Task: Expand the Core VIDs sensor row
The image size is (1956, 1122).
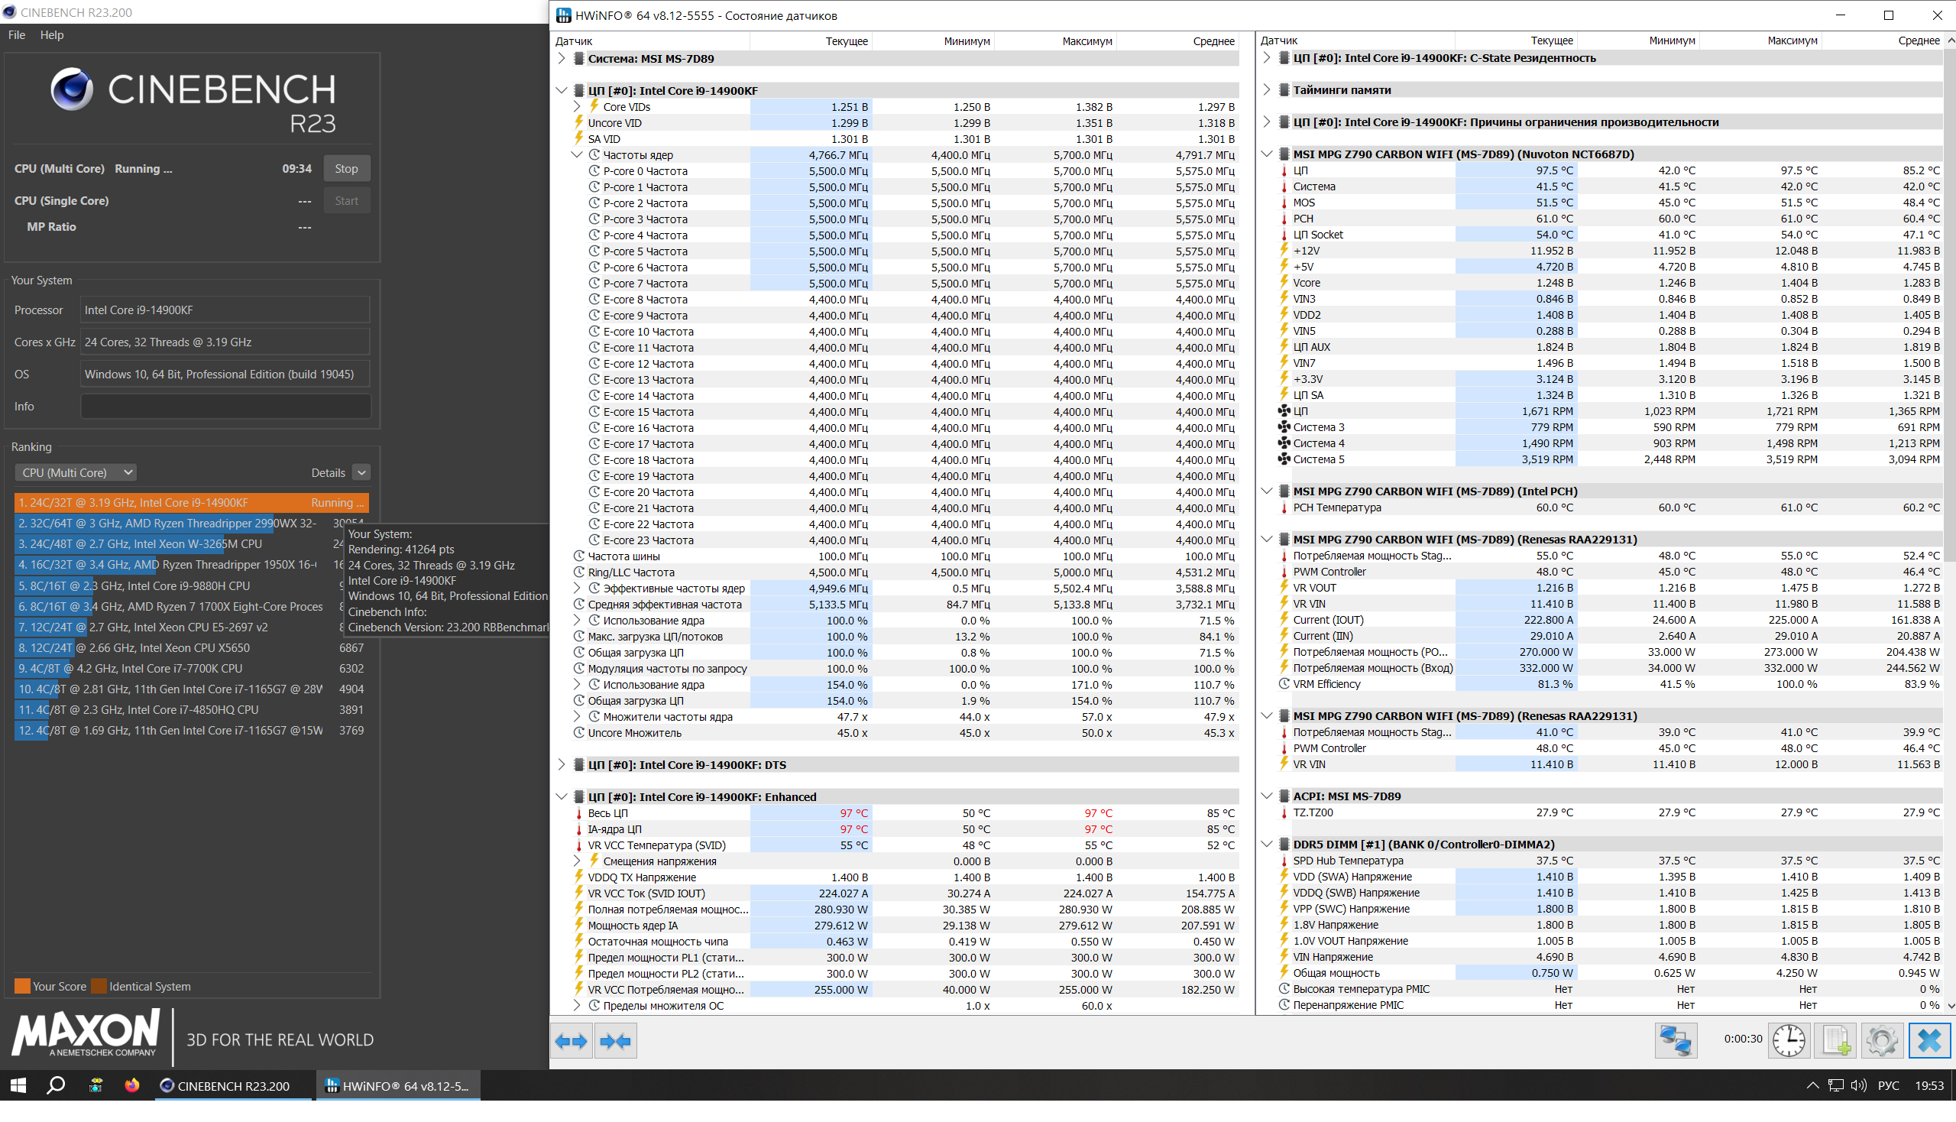Action: coord(577,106)
